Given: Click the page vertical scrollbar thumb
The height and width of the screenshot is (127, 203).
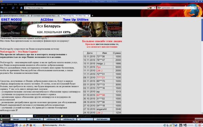Looking at the screenshot, I should point(202,30).
